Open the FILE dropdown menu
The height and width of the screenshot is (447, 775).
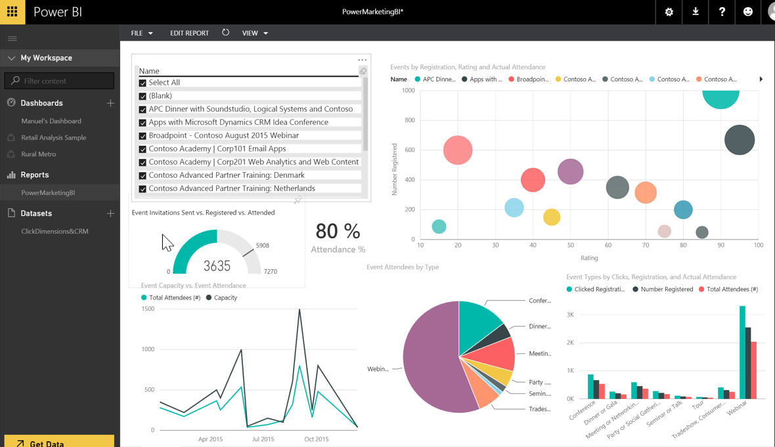tap(142, 33)
